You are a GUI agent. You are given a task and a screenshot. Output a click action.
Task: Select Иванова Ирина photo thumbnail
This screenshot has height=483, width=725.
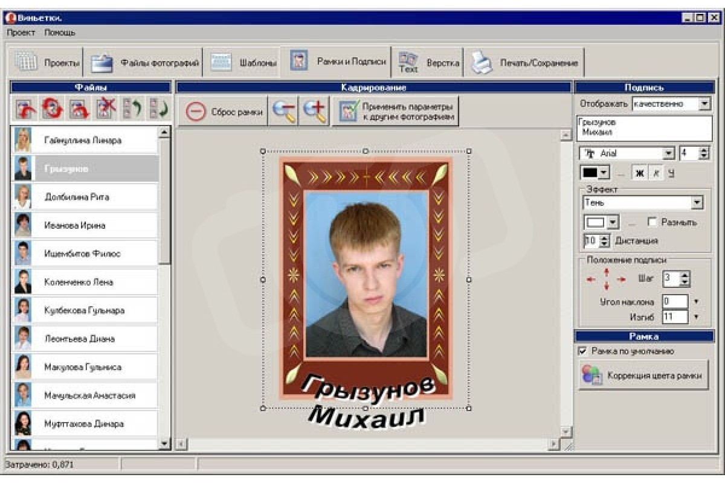pyautogui.click(x=23, y=225)
